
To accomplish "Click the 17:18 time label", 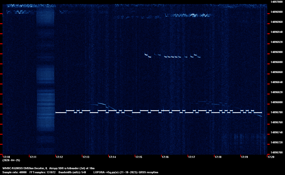I will coord(218,157).
